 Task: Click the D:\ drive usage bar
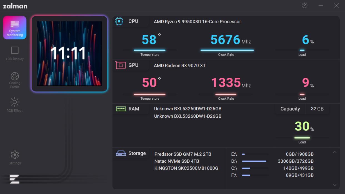coord(255,161)
